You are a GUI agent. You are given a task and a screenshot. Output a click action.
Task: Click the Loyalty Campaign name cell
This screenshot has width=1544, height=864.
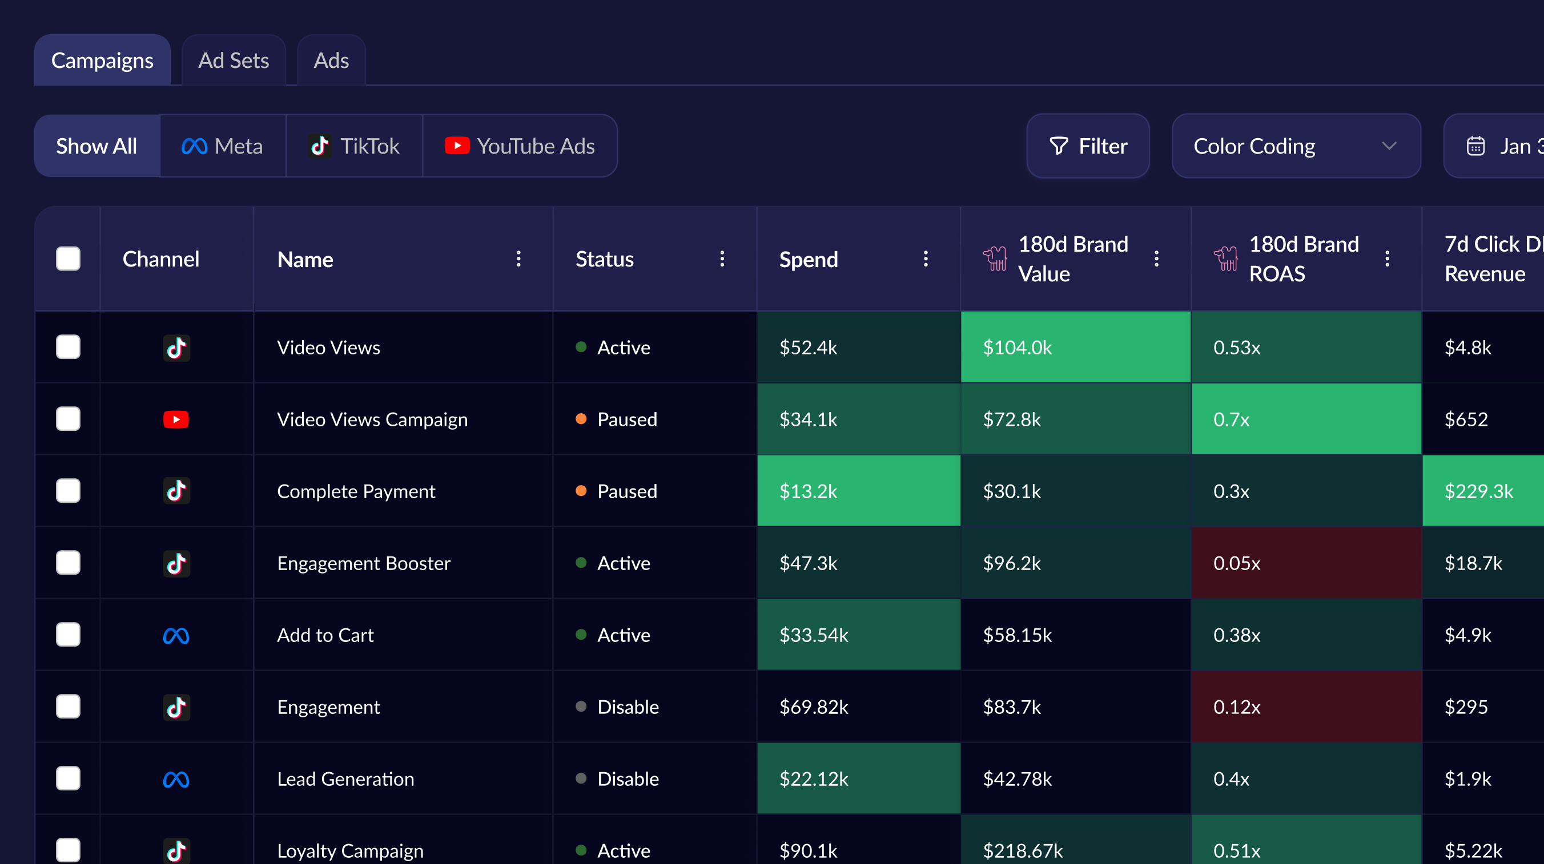pyautogui.click(x=350, y=850)
